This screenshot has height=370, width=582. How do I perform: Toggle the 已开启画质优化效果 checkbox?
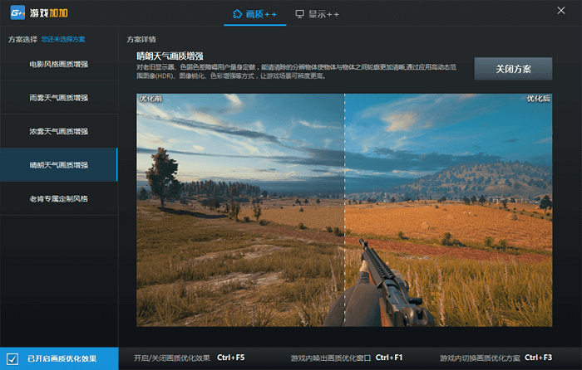(x=12, y=358)
